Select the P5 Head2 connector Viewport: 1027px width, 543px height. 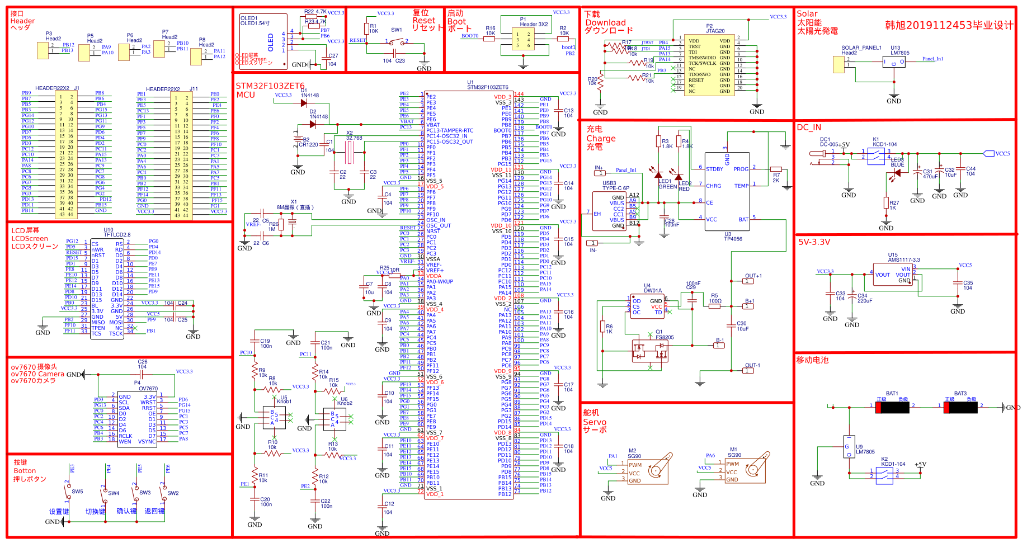(x=84, y=53)
